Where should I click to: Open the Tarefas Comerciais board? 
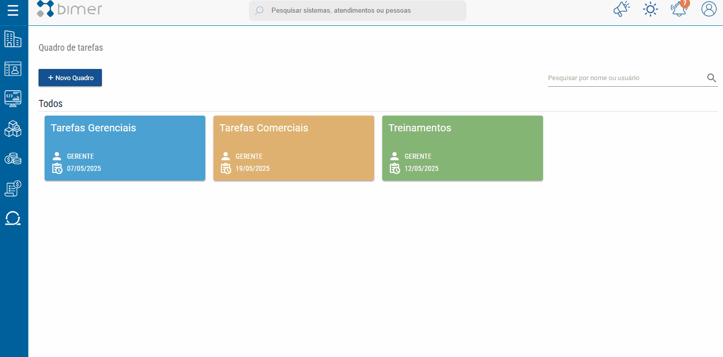(x=294, y=148)
